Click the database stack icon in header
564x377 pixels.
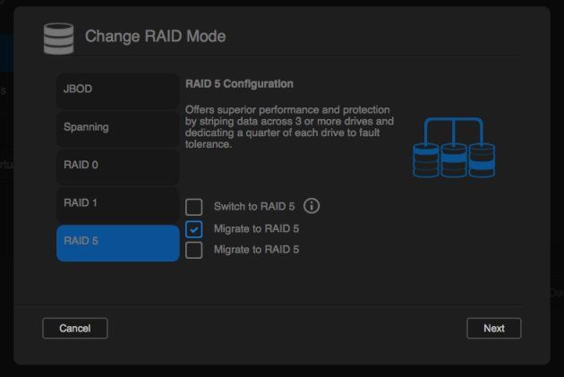(x=58, y=39)
